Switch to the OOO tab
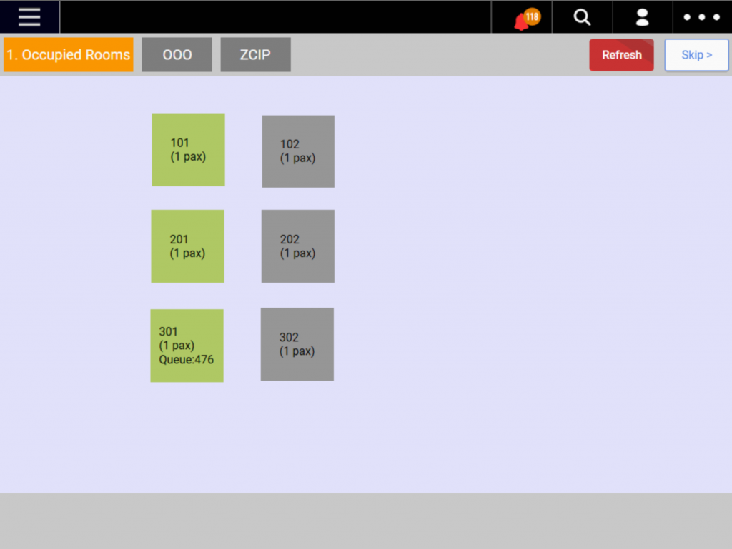732x549 pixels. [177, 55]
